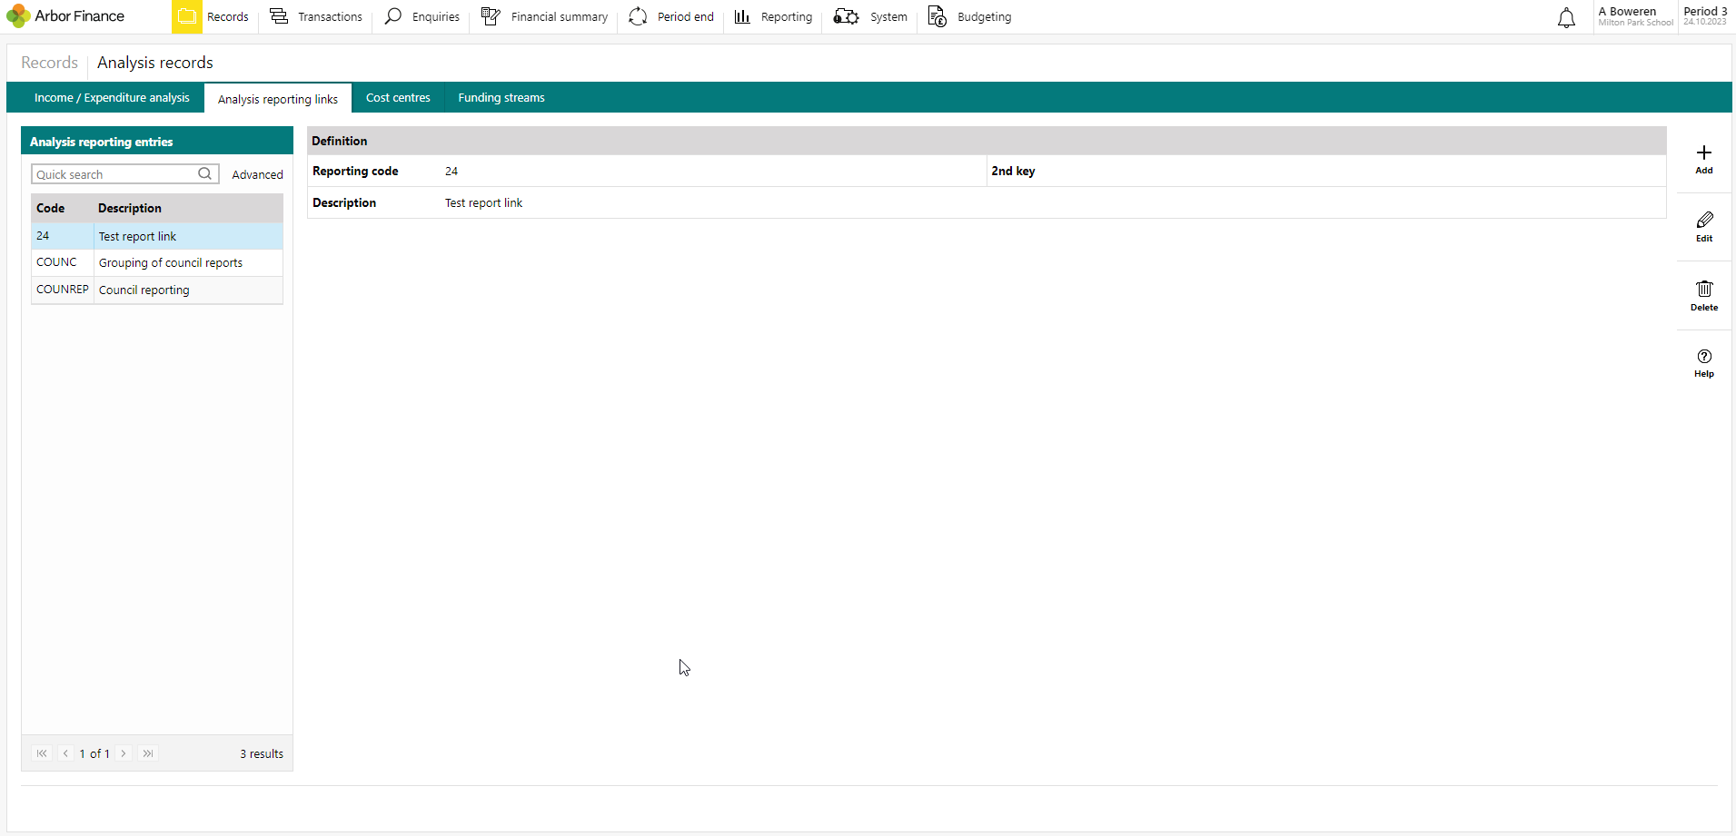The image size is (1736, 836).
Task: Edit the selected reporting entry
Action: tap(1704, 227)
